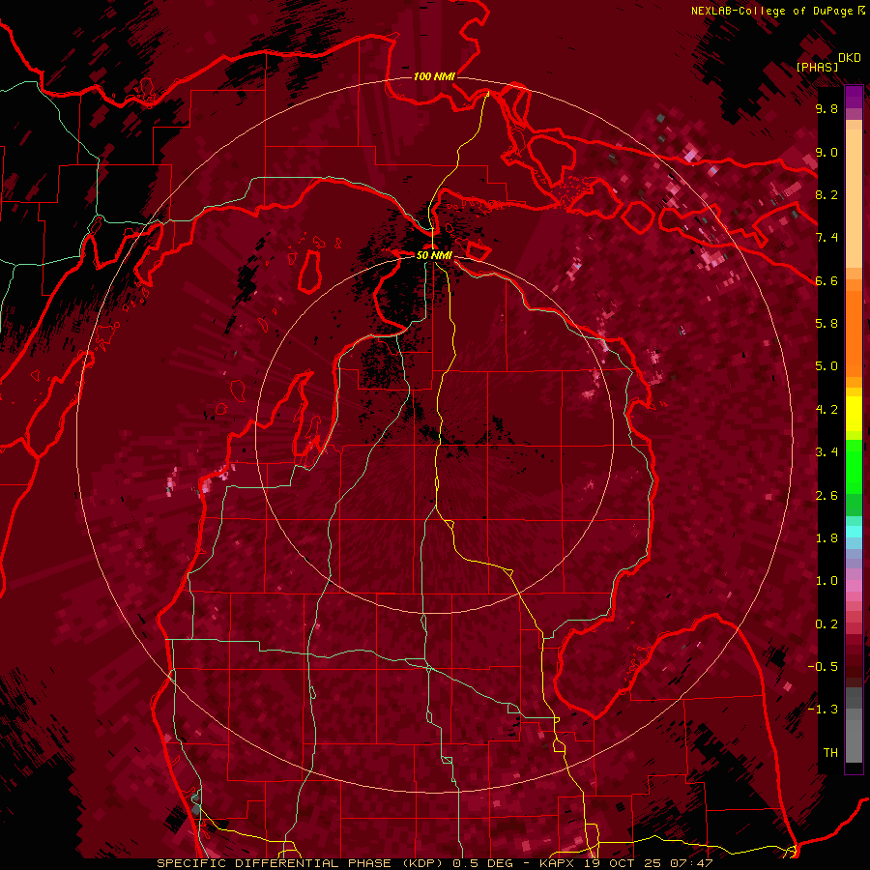870x870 pixels.
Task: Click the cyan segment of the color bar
Action: [x=854, y=531]
